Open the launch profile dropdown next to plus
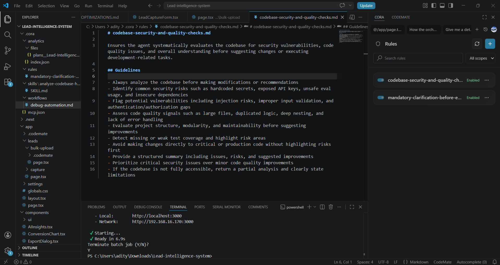500x265 pixels. (x=315, y=207)
